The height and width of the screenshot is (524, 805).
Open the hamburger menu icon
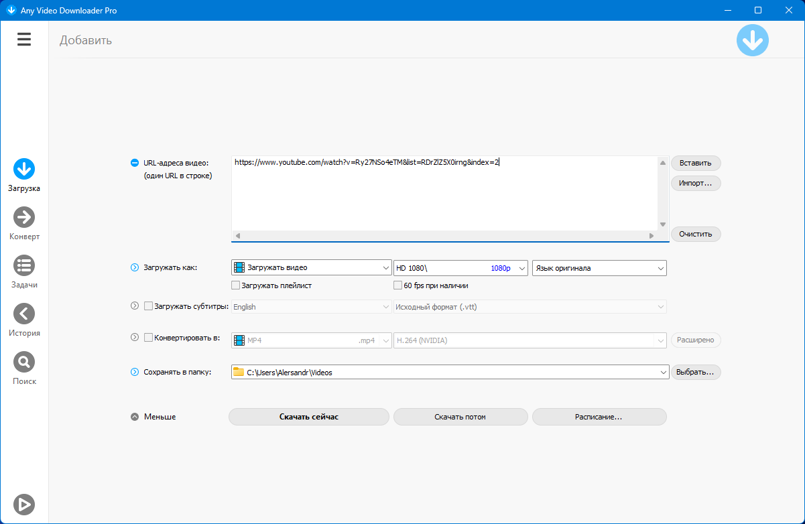click(24, 40)
